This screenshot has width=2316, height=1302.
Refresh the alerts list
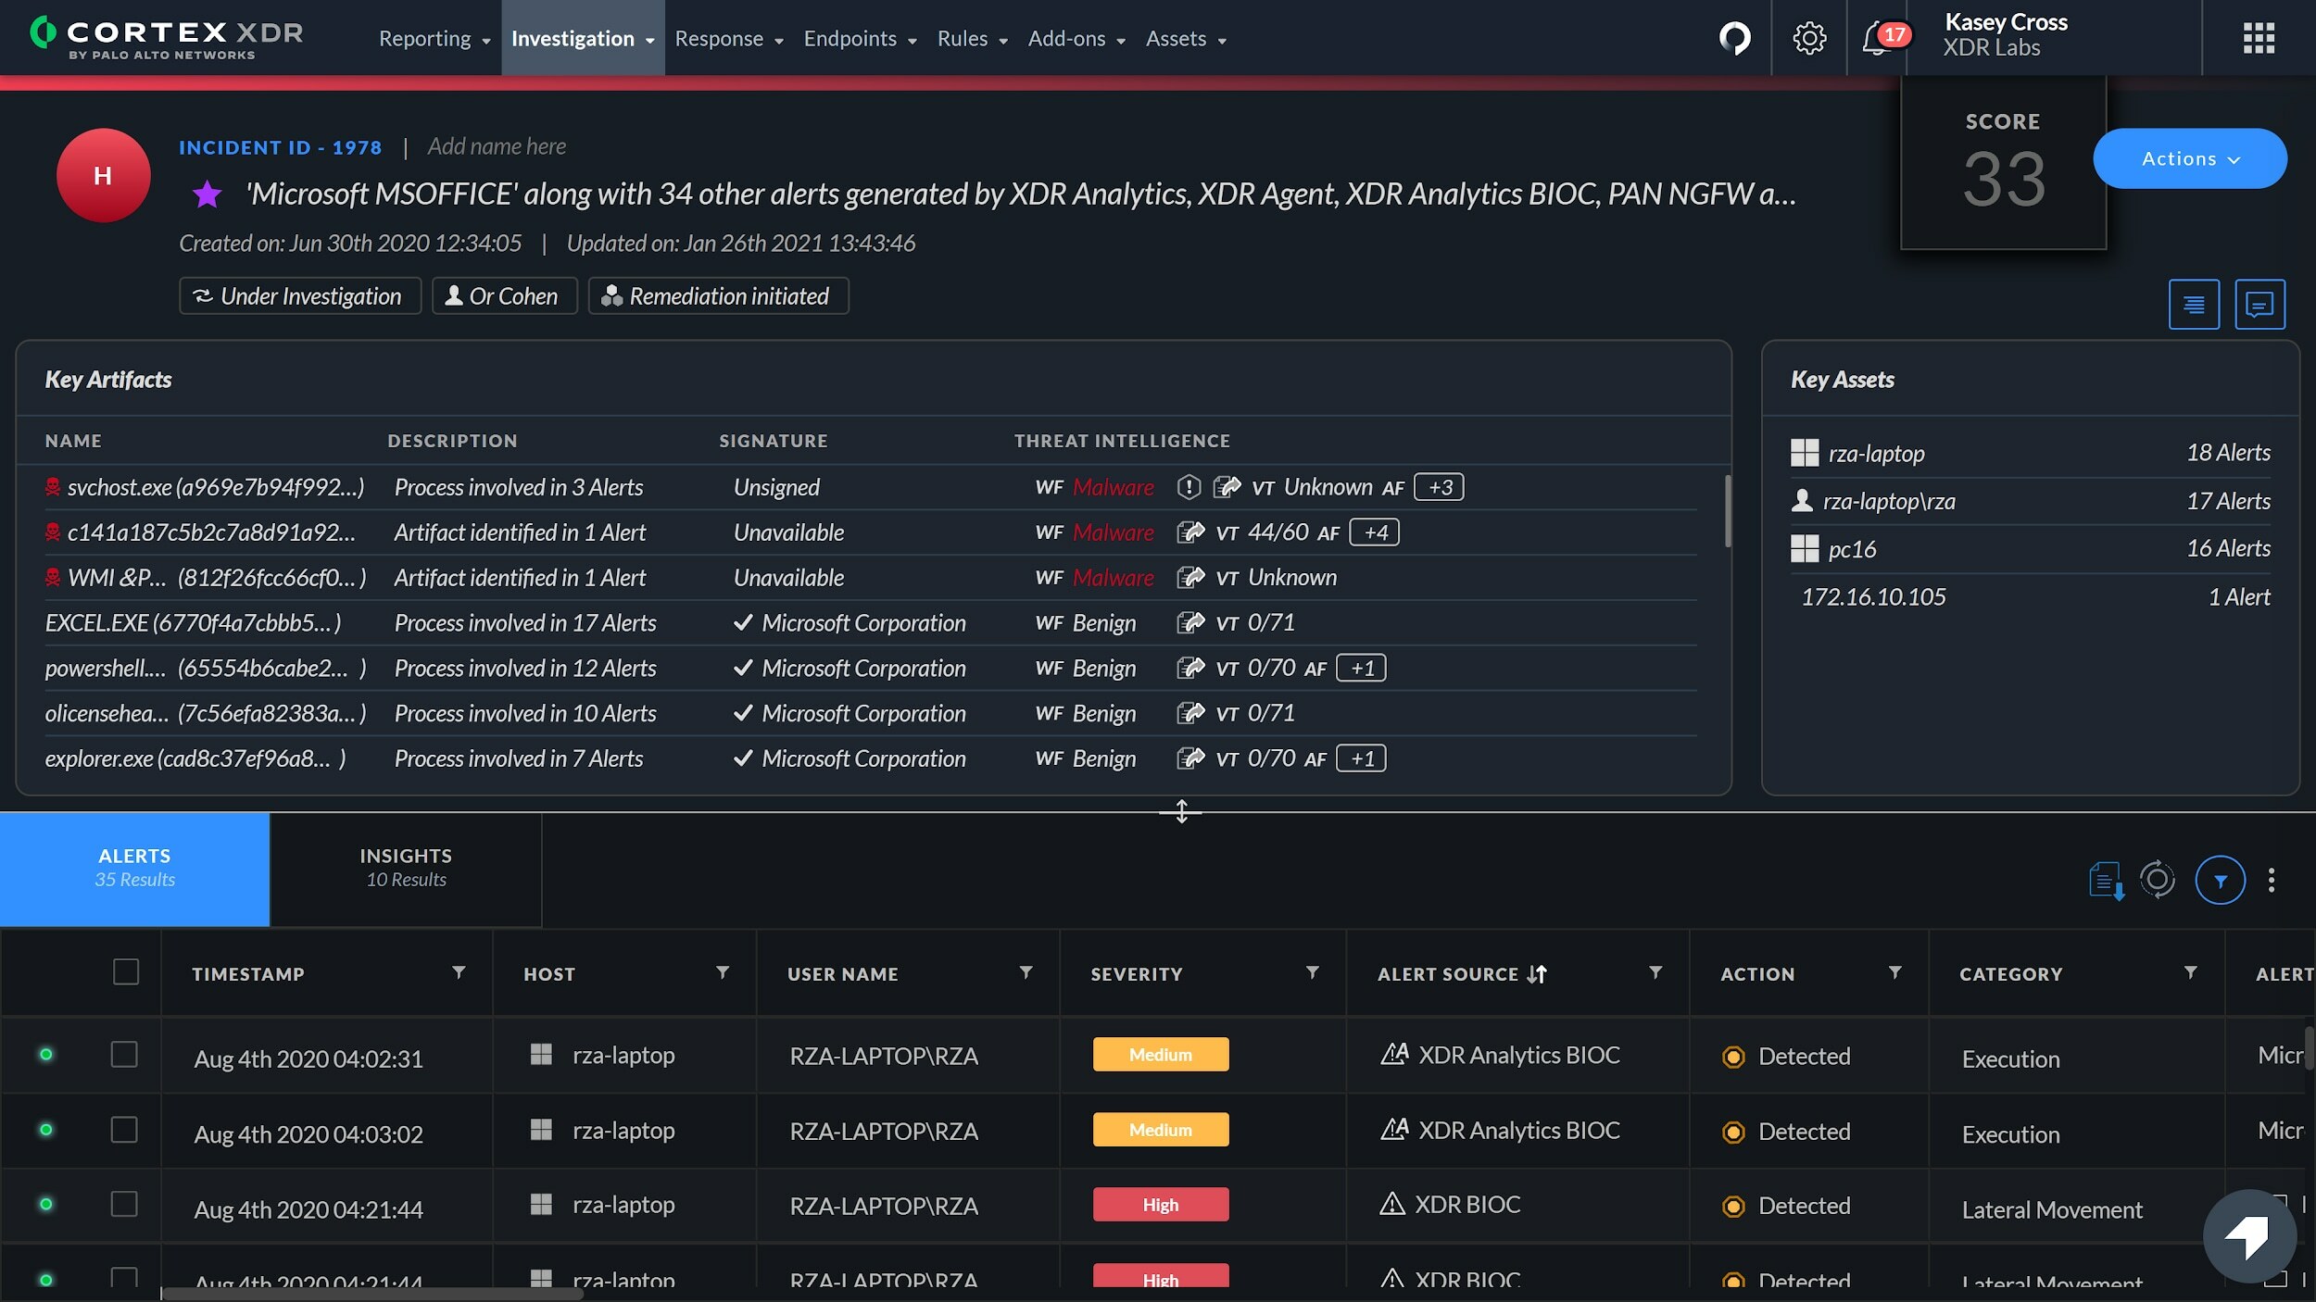tap(2159, 880)
